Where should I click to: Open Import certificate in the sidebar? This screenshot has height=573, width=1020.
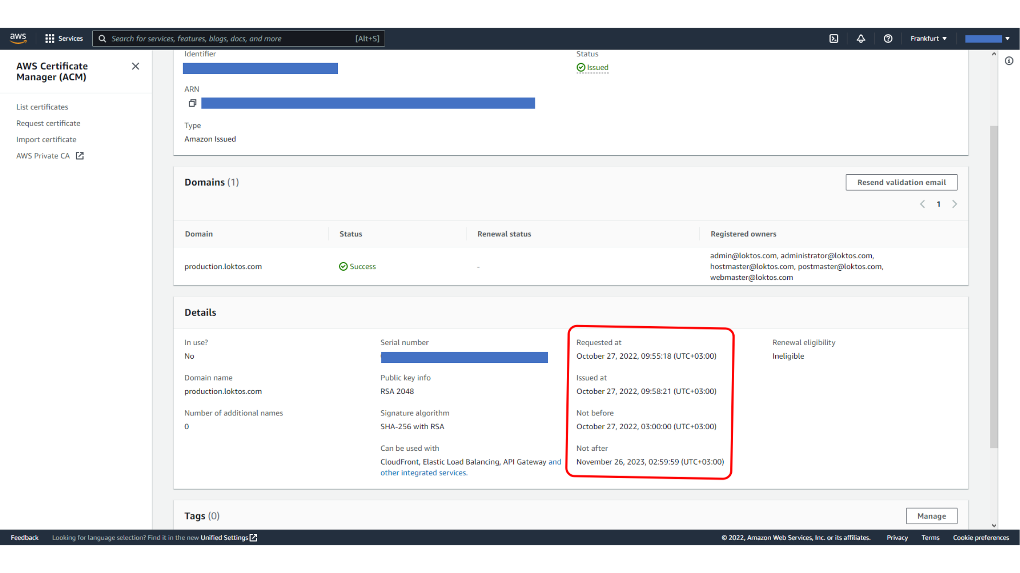click(x=46, y=139)
